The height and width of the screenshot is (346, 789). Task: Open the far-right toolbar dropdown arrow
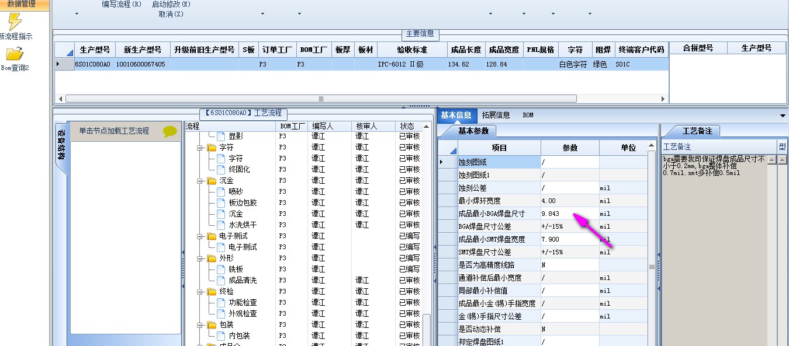(x=590, y=14)
